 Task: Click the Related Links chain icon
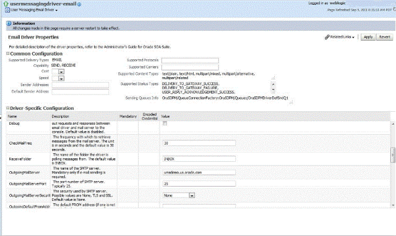pos(327,37)
